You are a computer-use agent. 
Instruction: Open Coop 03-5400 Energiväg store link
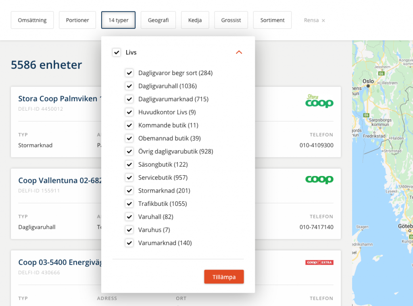[60, 262]
